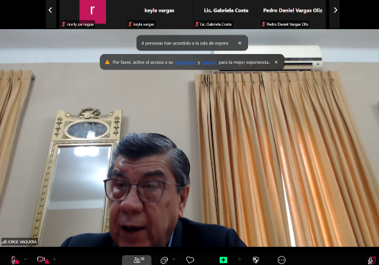This screenshot has width=379, height=265.
Task: Go to next participants in gallery strip
Action: point(335,10)
